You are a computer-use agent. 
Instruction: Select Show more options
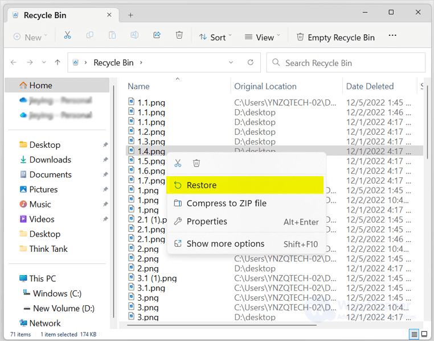245,244
